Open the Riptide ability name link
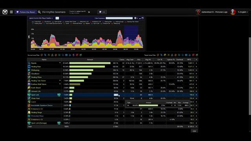This screenshot has height=141, width=251. pyautogui.click(x=34, y=63)
